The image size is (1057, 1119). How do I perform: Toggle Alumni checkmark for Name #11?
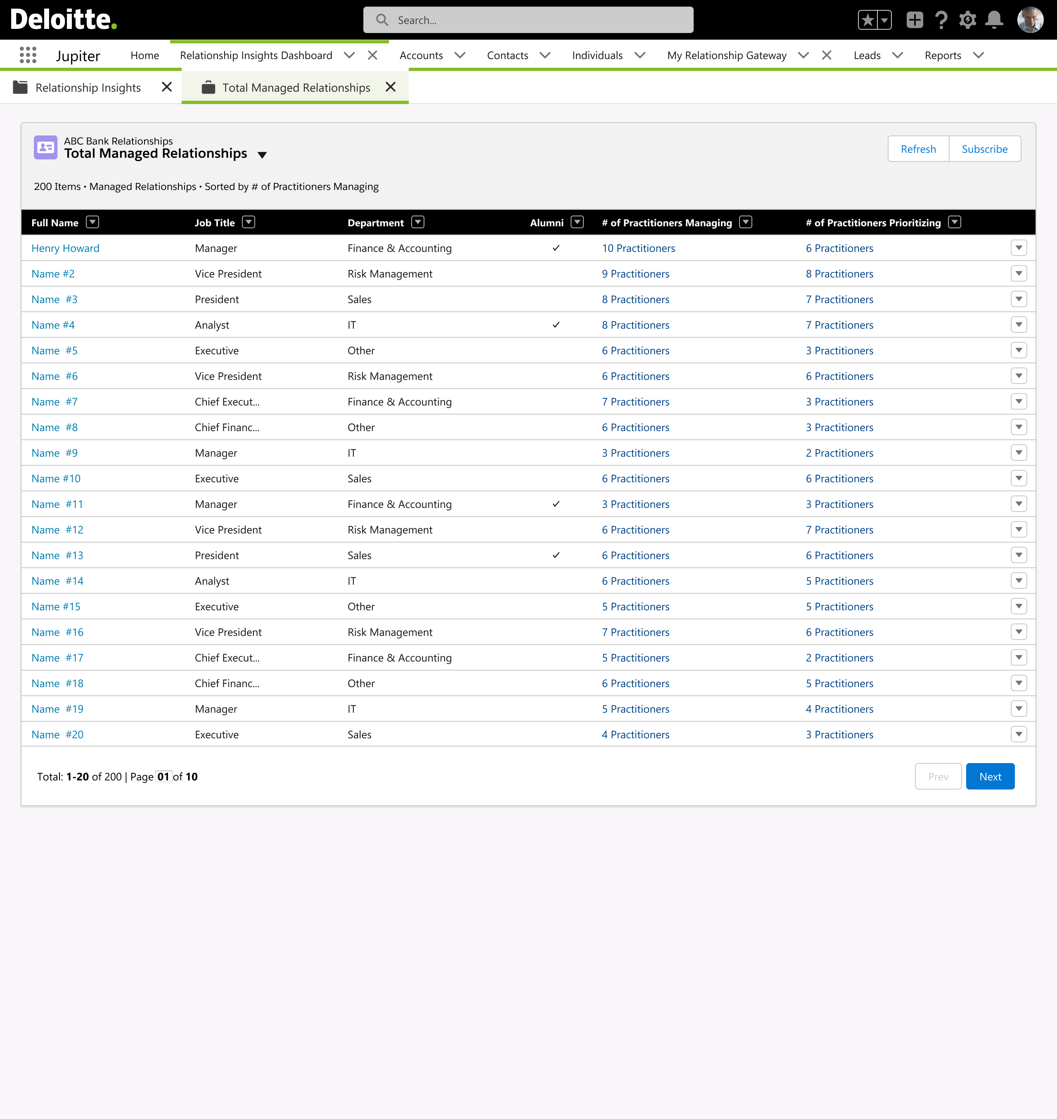[556, 504]
